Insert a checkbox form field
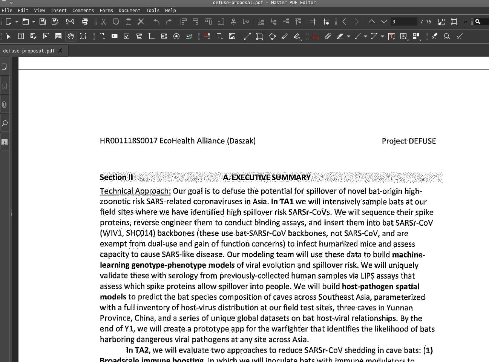The height and width of the screenshot is (362, 489). coord(127,36)
